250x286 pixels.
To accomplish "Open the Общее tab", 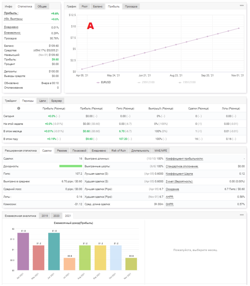I will [x=42, y=6].
